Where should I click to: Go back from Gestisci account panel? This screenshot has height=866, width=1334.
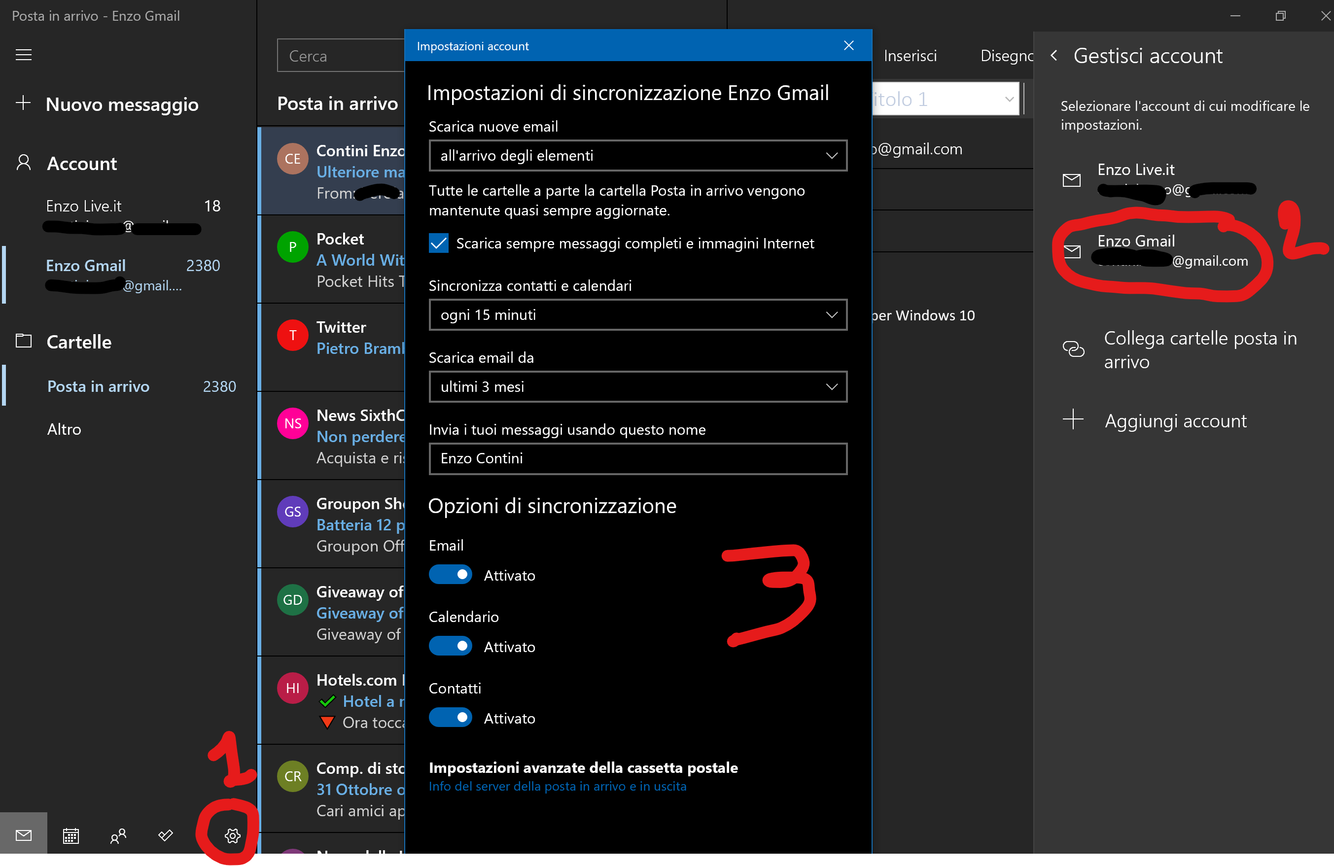tap(1054, 56)
